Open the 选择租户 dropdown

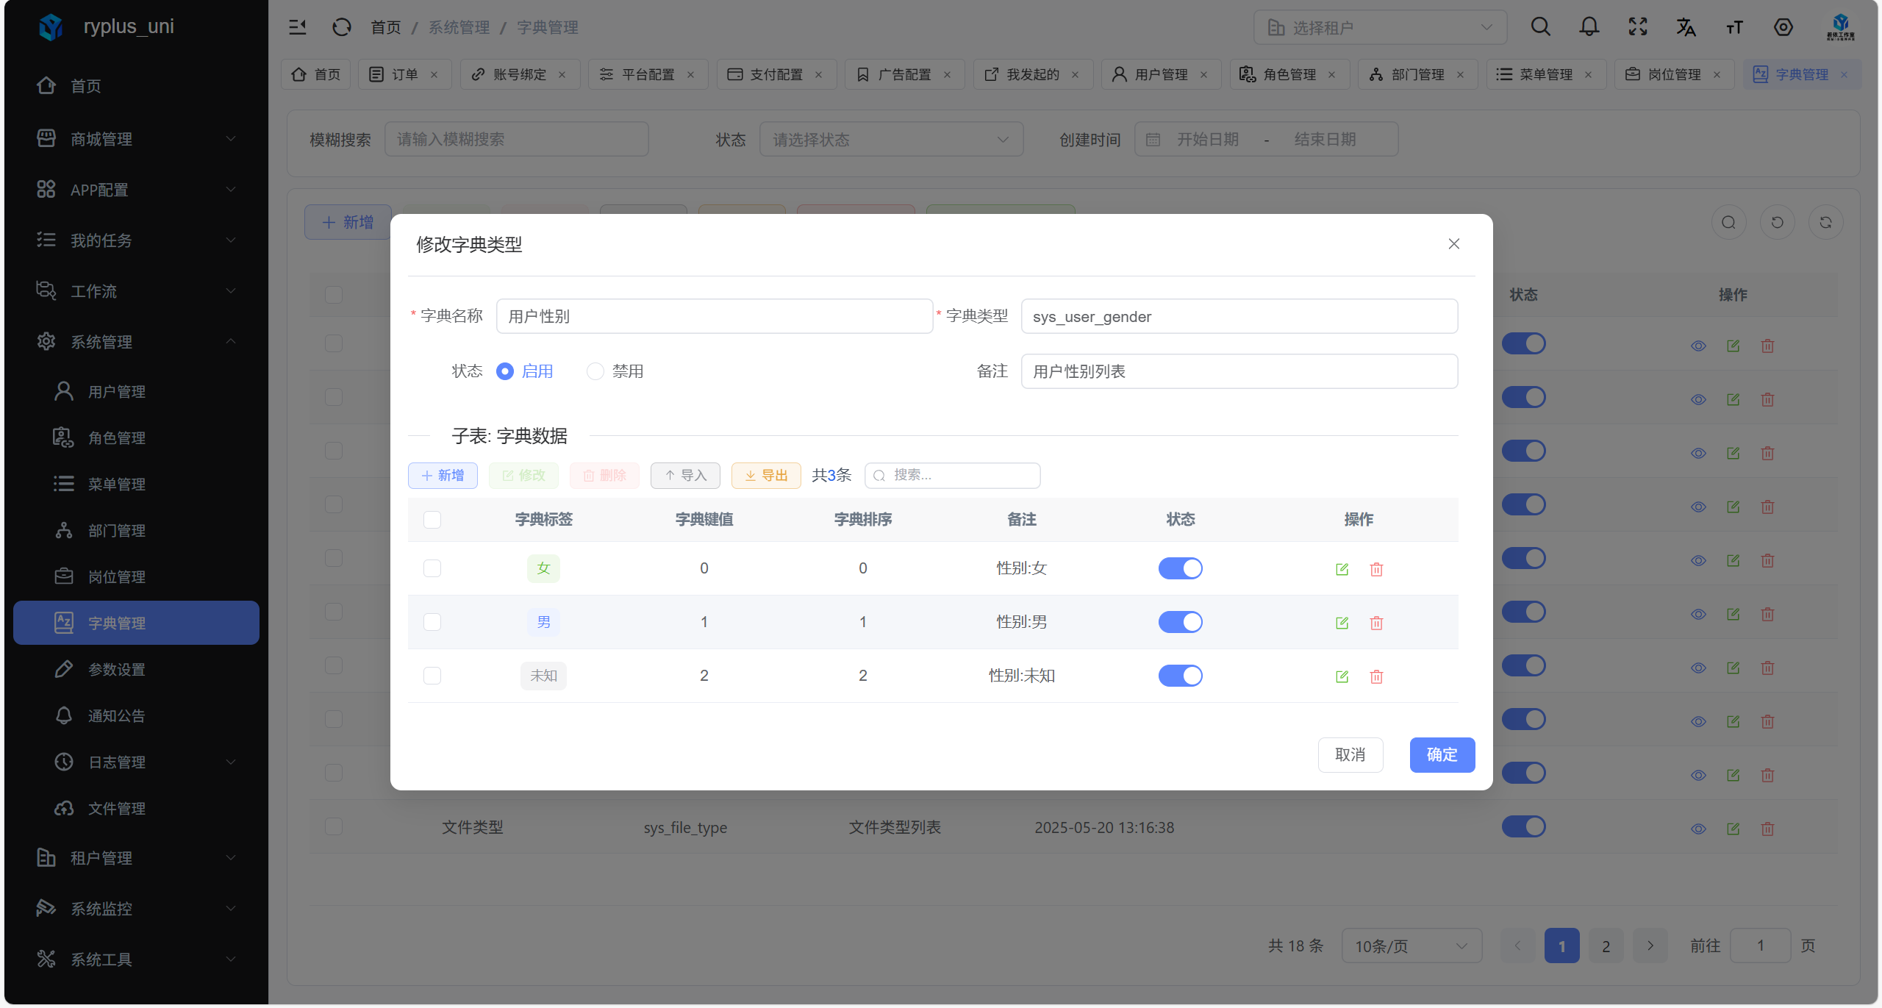[x=1379, y=27]
